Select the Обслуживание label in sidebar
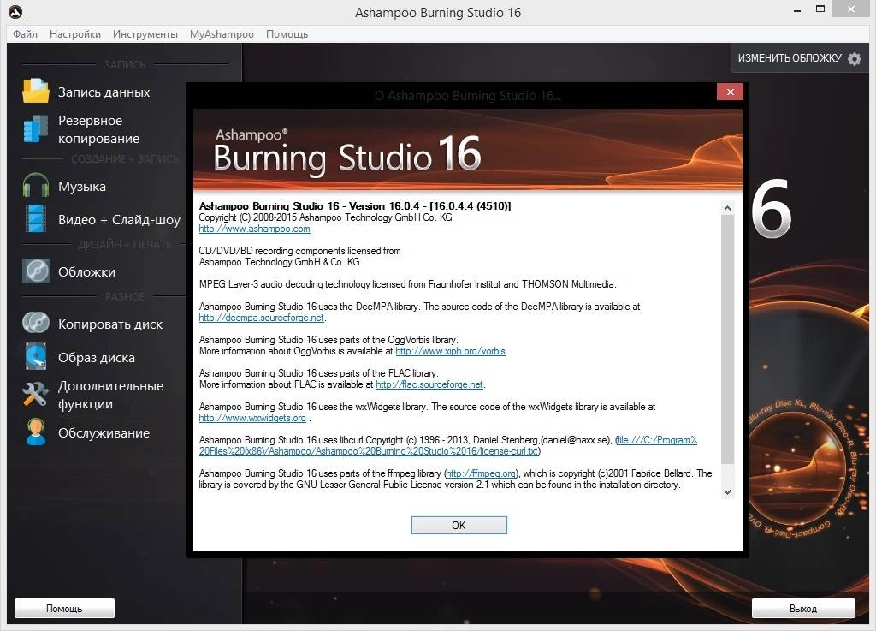This screenshot has width=876, height=631. pyautogui.click(x=104, y=433)
